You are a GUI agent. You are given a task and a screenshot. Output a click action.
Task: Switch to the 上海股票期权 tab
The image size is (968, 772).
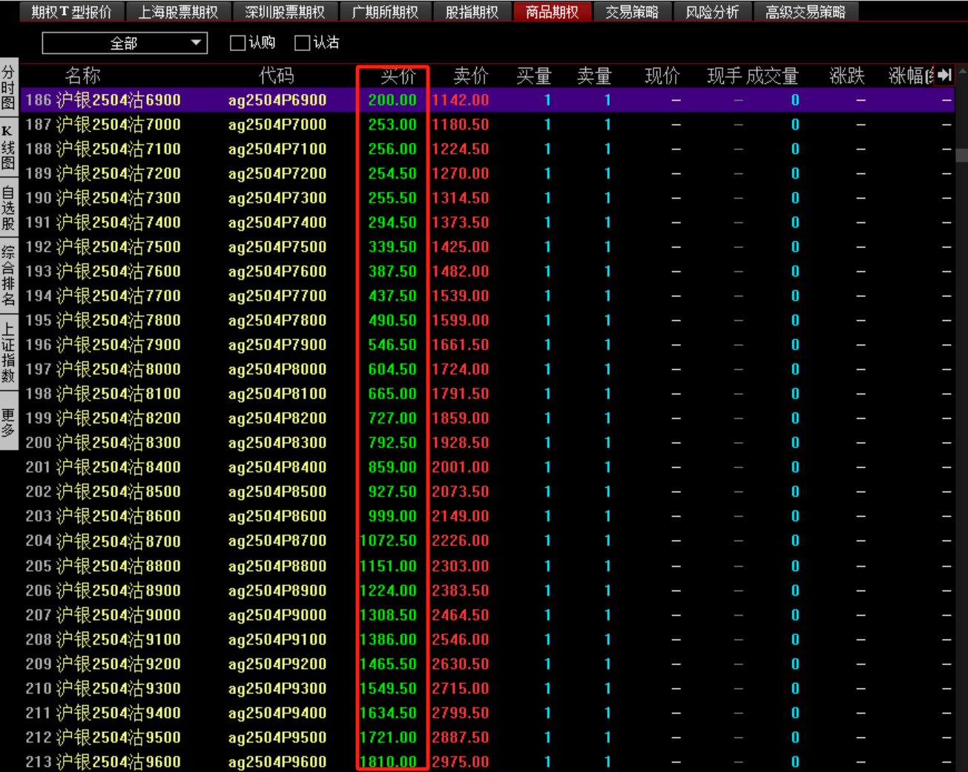tap(178, 12)
